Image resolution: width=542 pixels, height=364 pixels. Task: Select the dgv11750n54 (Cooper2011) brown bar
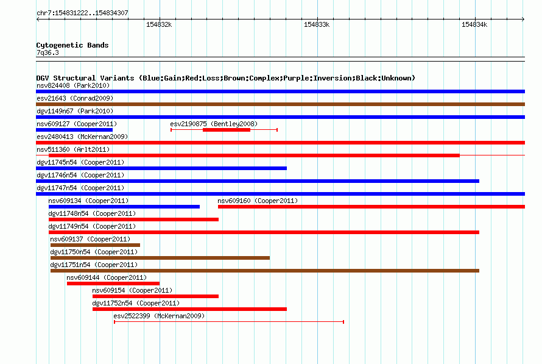(160, 258)
